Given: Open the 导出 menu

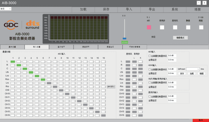Looking at the screenshot, I should (152, 10).
